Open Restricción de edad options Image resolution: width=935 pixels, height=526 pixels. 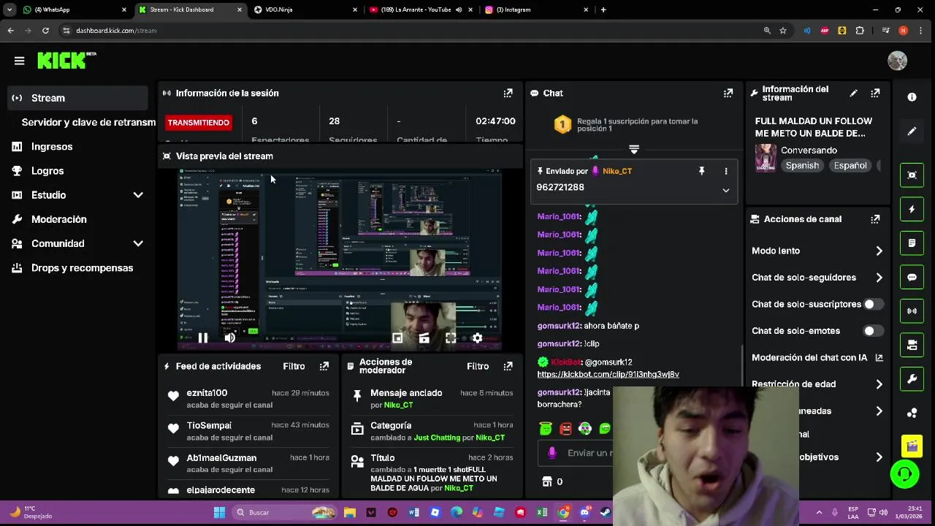pos(817,384)
